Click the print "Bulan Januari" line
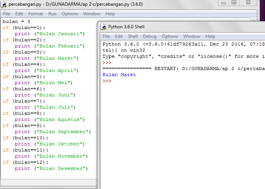The height and width of the screenshot is (189, 265). point(50,34)
